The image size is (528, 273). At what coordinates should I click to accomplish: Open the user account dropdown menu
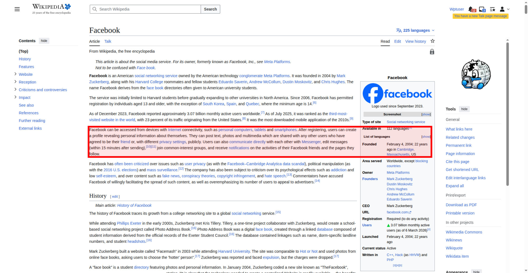[504, 9]
